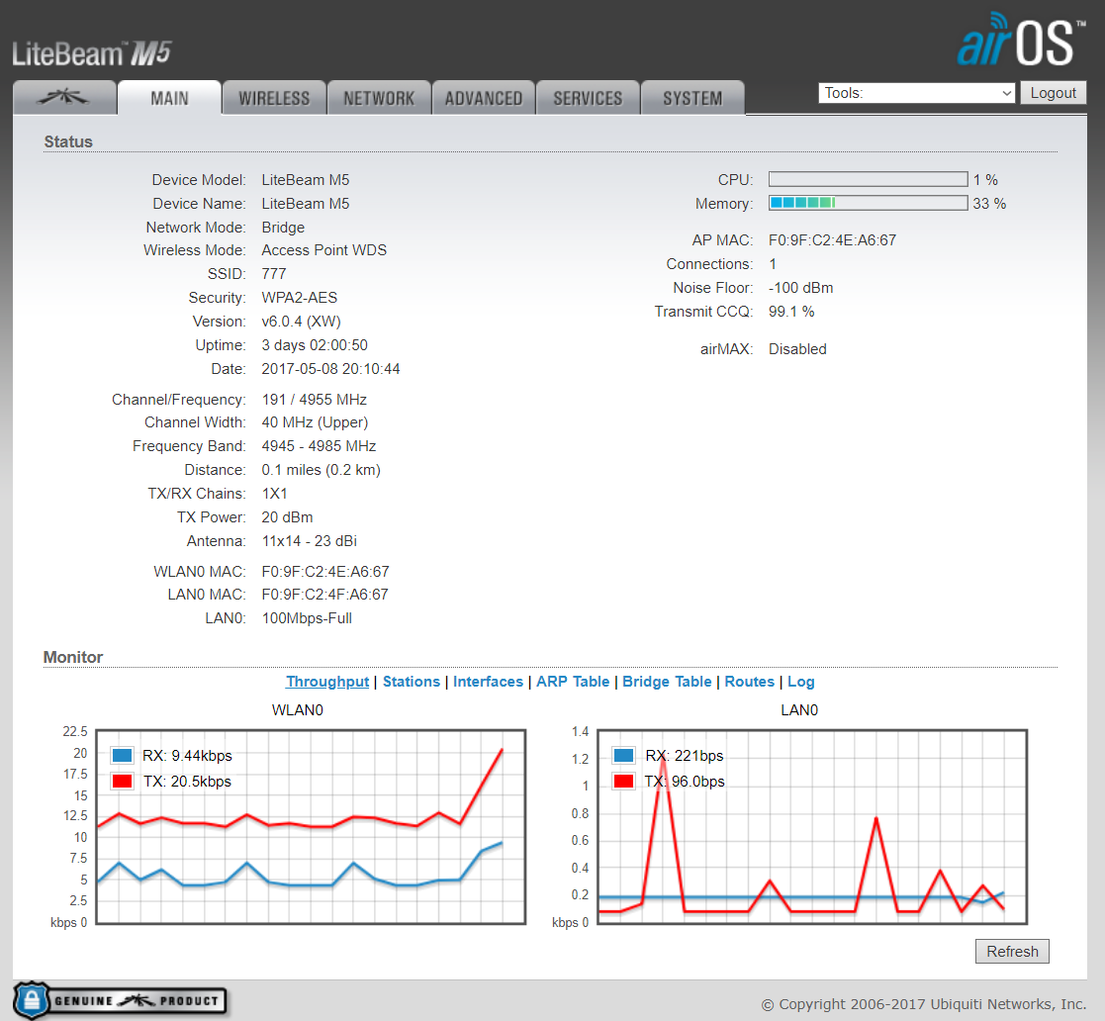Select the SERVICES tab
The height and width of the screenshot is (1021, 1105).
click(588, 98)
